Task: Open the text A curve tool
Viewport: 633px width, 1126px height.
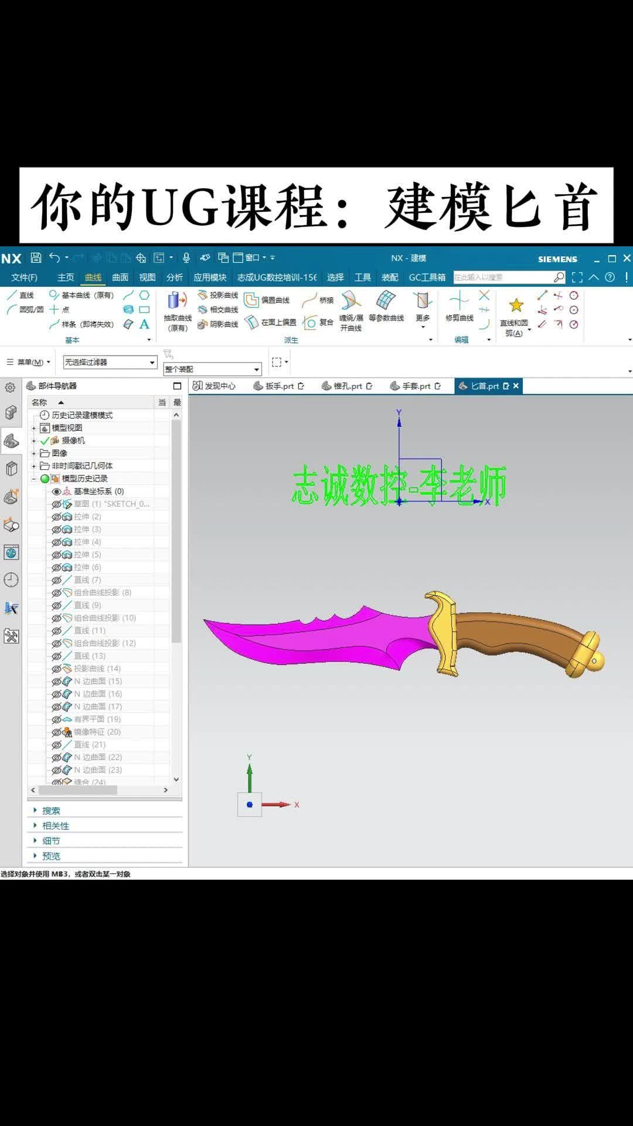Action: [144, 324]
